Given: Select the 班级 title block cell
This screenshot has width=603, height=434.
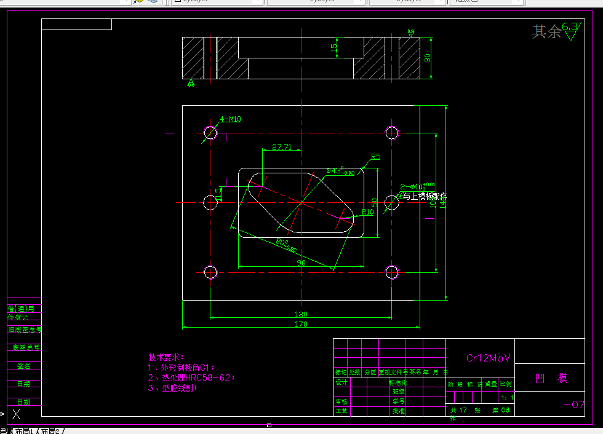Looking at the screenshot, I should (399, 392).
